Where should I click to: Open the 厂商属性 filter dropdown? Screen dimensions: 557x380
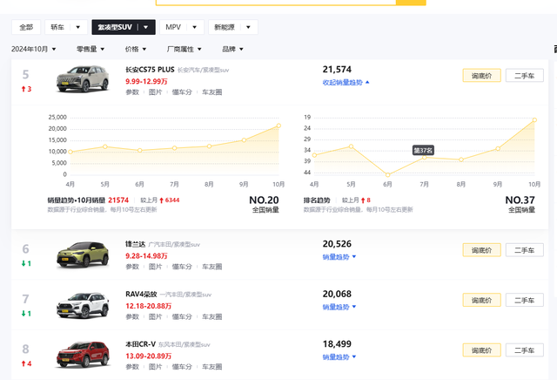coord(184,49)
